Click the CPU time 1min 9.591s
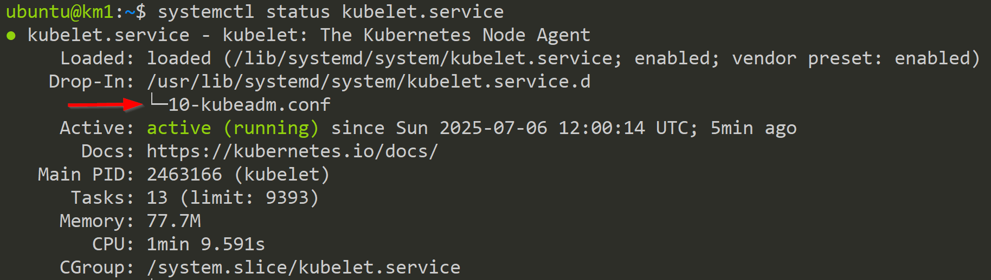This screenshot has height=280, width=991. (206, 244)
